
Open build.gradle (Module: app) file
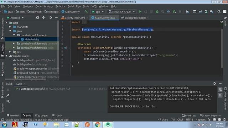tap(32, 64)
